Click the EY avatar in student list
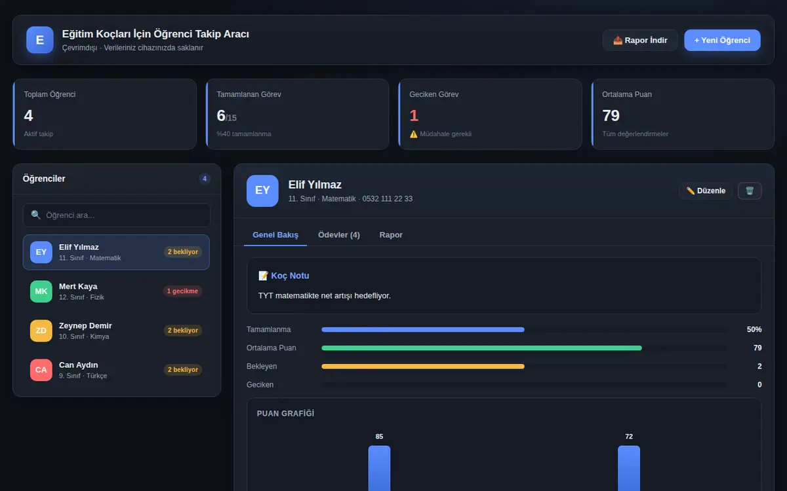Screen dimensions: 787x491 [x=41, y=252]
